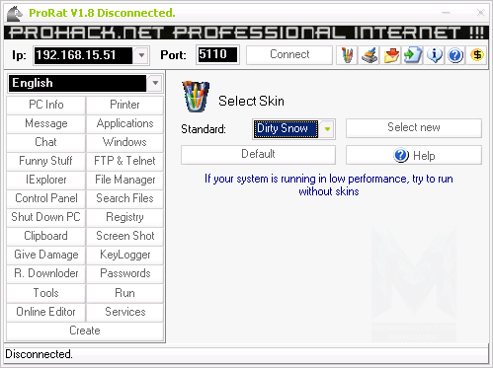
Task: Click the gold dollar coin icon
Action: (x=477, y=55)
